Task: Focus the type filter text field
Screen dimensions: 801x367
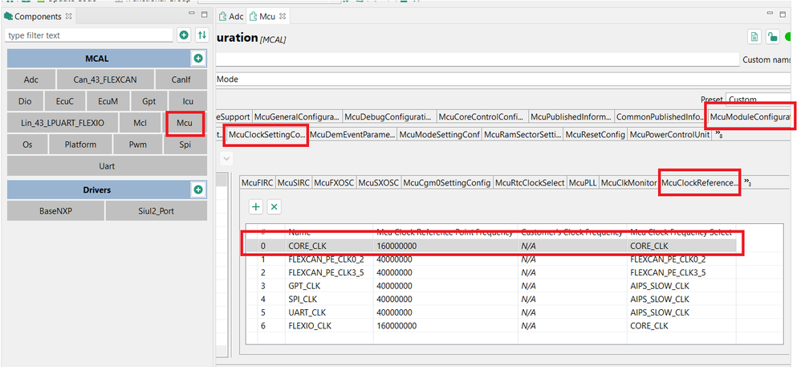Action: point(89,35)
